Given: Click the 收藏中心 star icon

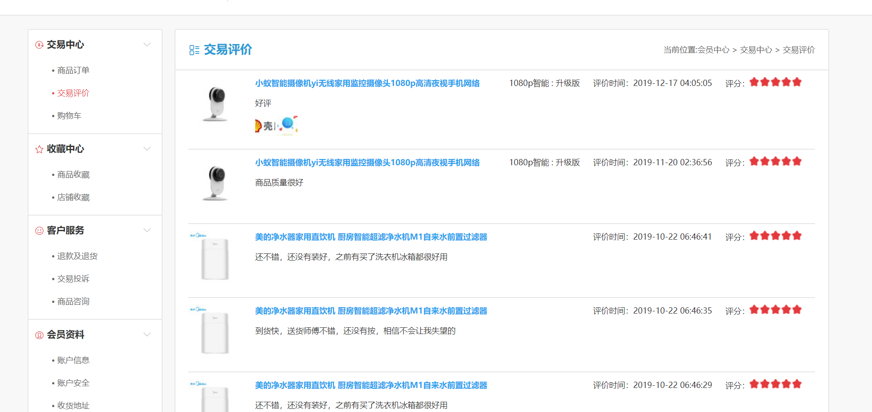Looking at the screenshot, I should 39,149.
